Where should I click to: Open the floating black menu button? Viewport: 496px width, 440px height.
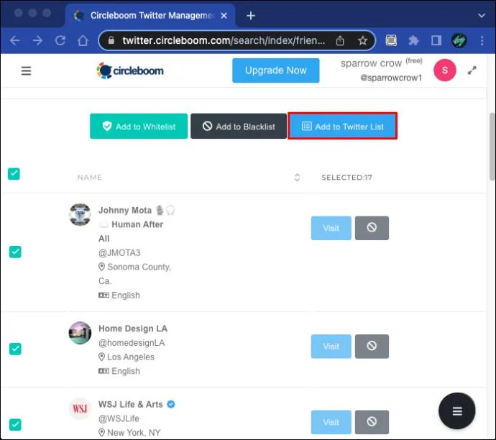tap(456, 411)
